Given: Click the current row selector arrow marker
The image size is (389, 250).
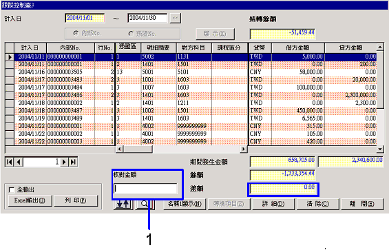Looking at the screenshot, I should [10, 57].
